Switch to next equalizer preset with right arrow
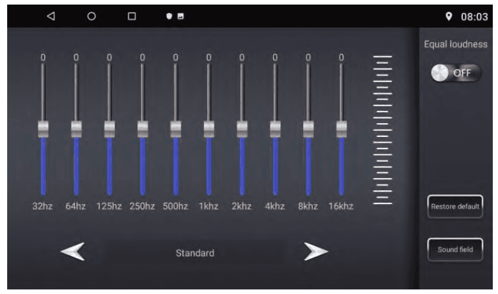The image size is (498, 294). pos(315,252)
